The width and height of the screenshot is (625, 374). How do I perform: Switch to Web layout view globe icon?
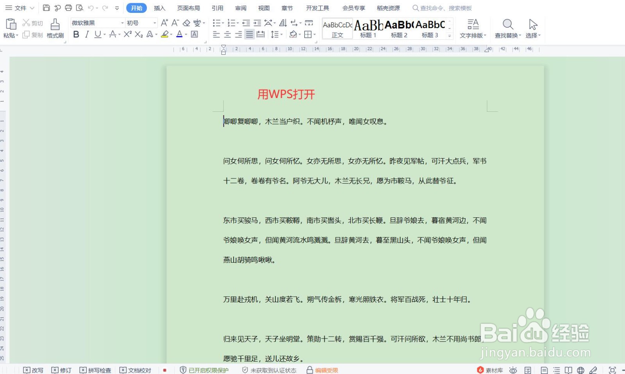coord(581,370)
